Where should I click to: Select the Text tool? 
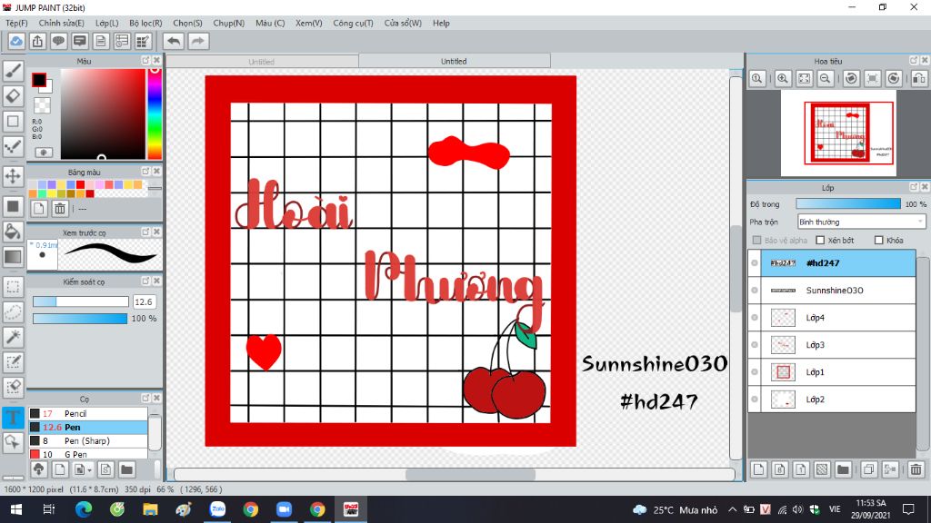13,418
